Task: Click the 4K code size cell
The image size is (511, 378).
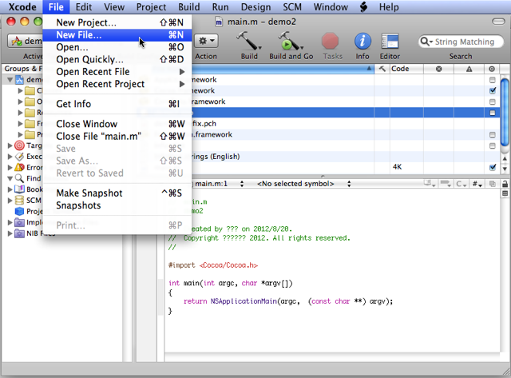Action: click(x=406, y=167)
